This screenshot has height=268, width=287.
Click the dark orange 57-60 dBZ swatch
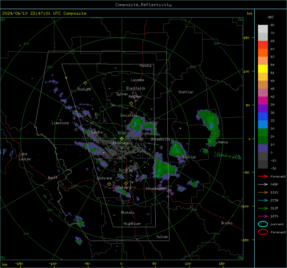point(263,53)
